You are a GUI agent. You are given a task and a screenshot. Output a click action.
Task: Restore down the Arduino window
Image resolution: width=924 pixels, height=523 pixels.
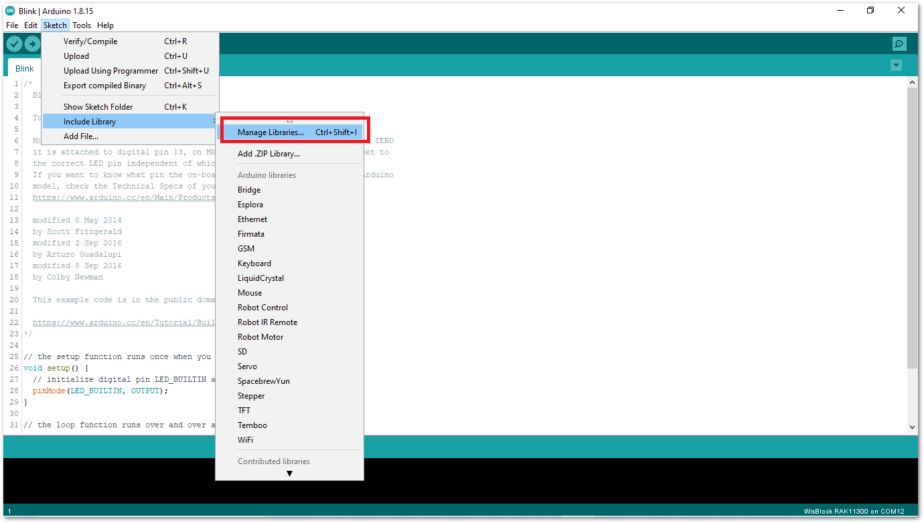click(x=870, y=10)
